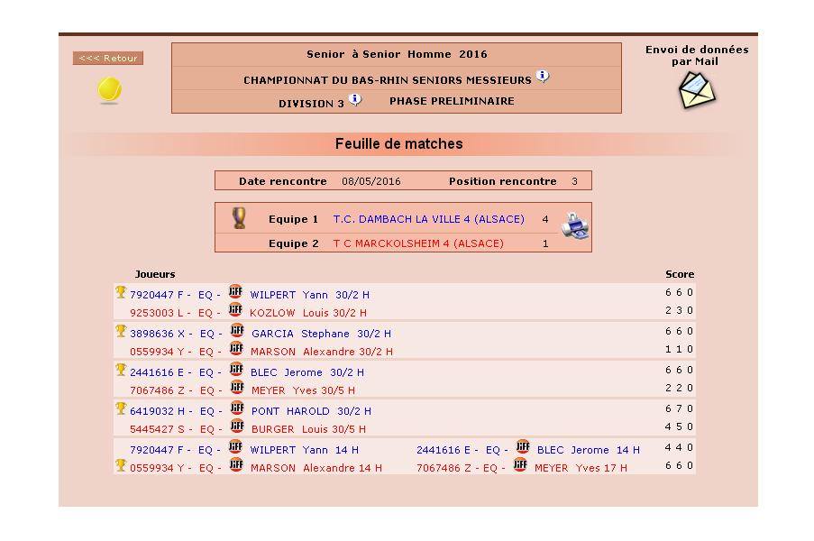Click JIFF badge next to KOZLOW Louis

point(235,309)
